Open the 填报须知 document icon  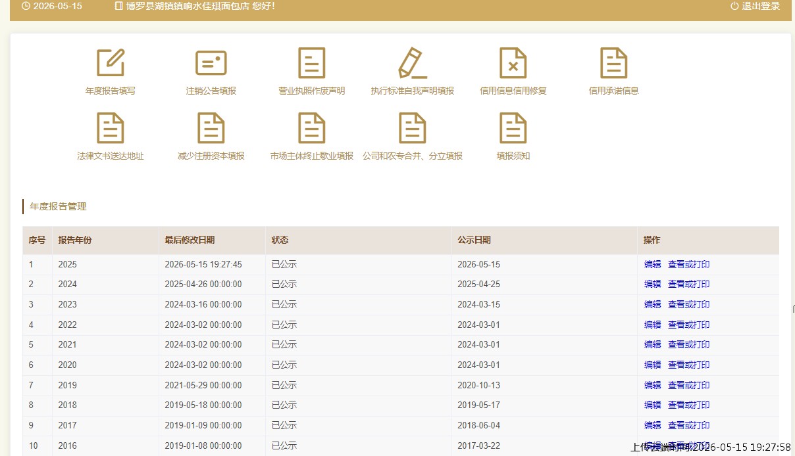click(513, 128)
